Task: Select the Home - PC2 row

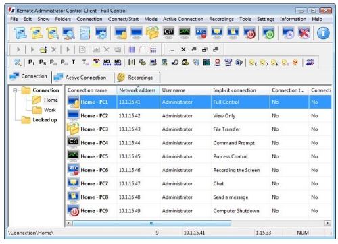Action: [x=199, y=116]
